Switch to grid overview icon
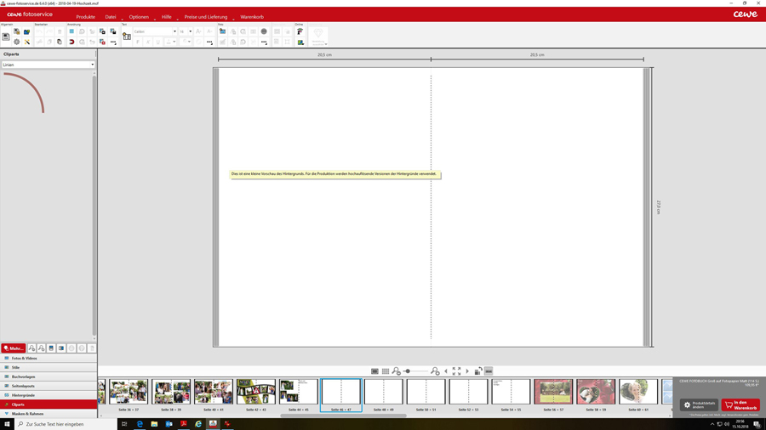This screenshot has height=430, width=766. (386, 371)
